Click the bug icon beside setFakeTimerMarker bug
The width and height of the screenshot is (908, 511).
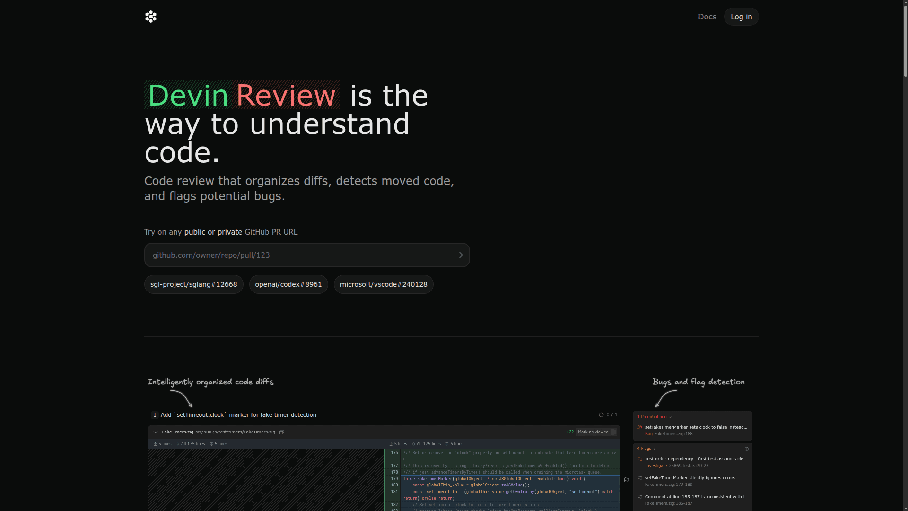pos(640,427)
